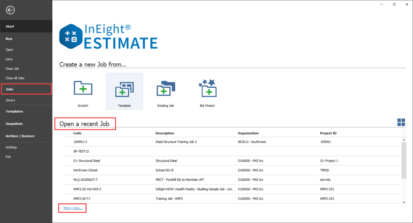
Task: Click the More Jobs link
Action: click(73, 208)
